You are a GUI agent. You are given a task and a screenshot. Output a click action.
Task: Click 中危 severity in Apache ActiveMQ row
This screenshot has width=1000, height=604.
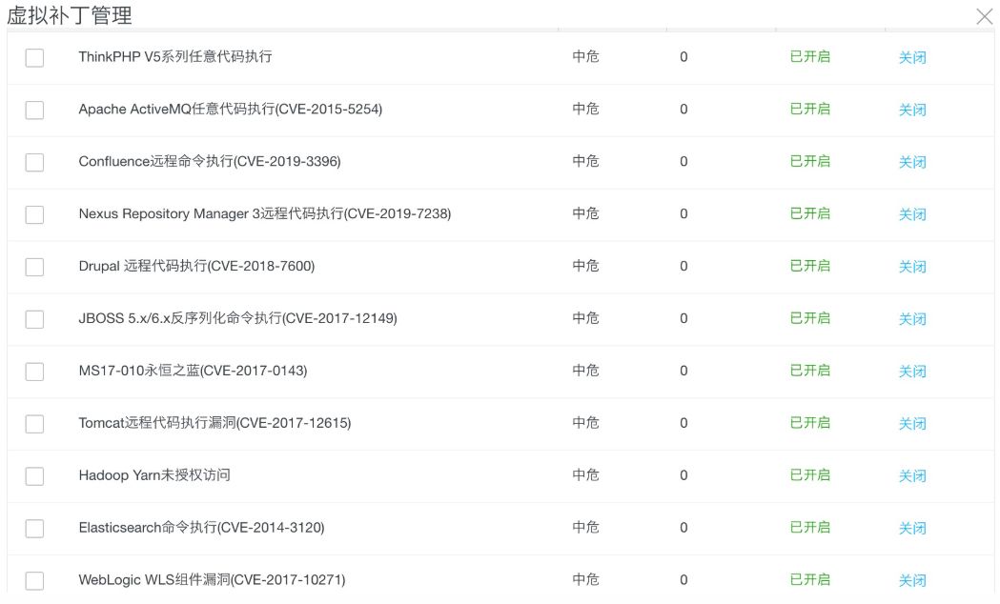coord(585,109)
